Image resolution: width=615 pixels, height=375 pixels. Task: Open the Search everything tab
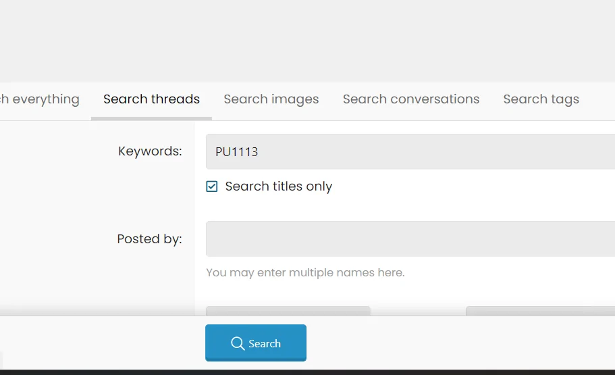39,99
